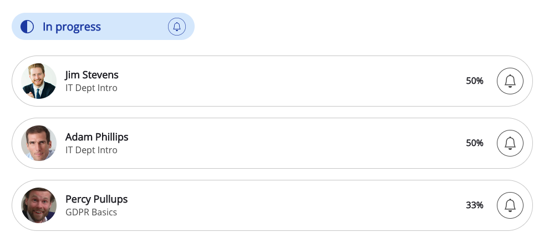The width and height of the screenshot is (549, 237).
Task: Click IT Dept Intro under Adam Phillips
Action: [x=91, y=150]
